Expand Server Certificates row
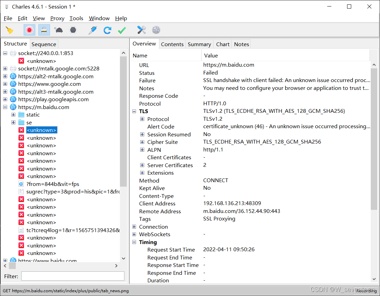This screenshot has width=380, height=296. [142, 165]
